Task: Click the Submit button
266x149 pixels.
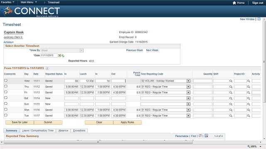Action: tap(48, 123)
